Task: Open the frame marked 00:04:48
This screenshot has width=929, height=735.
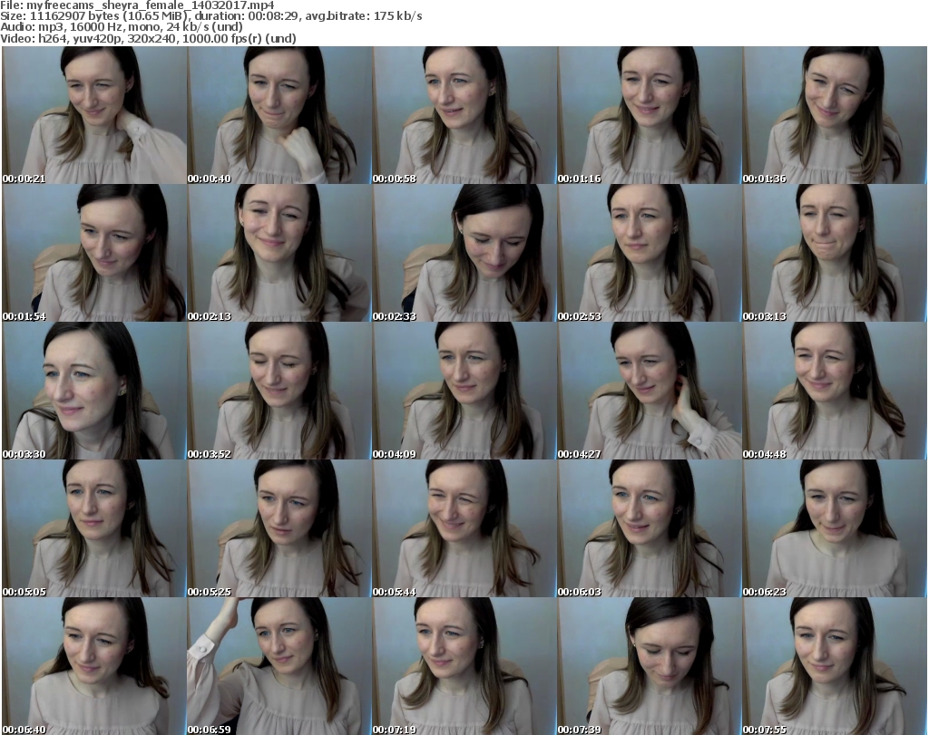Action: coord(835,392)
